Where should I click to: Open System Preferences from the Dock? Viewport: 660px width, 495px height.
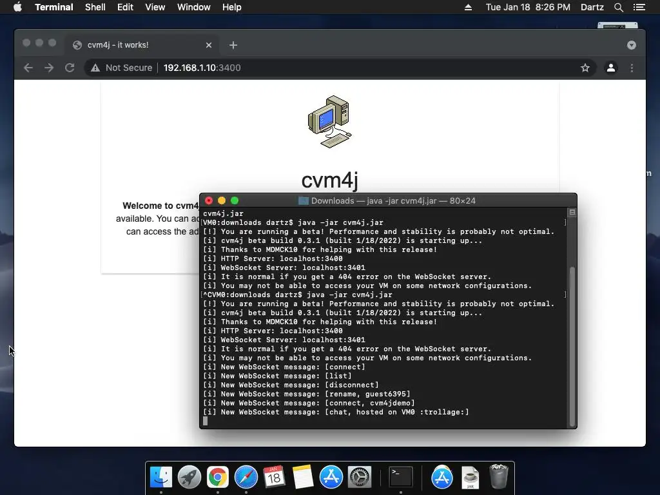tap(360, 478)
